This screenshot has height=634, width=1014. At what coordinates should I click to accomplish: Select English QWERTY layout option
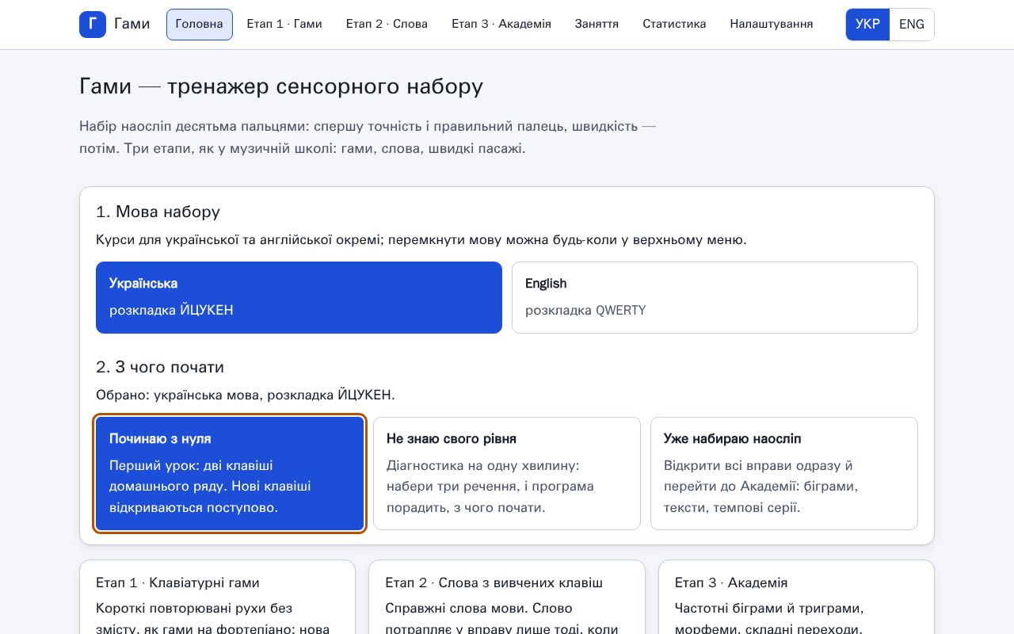pyautogui.click(x=715, y=297)
